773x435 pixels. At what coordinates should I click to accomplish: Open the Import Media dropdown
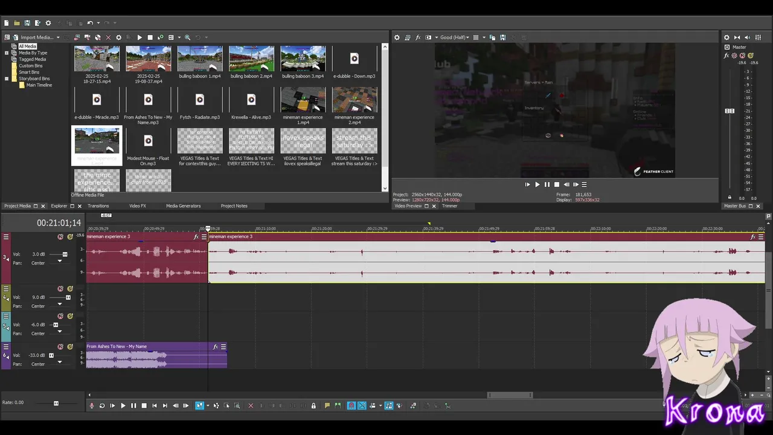58,37
